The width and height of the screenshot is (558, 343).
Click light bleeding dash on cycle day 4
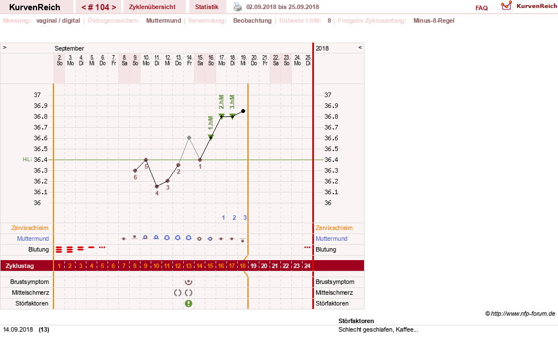tap(92, 247)
